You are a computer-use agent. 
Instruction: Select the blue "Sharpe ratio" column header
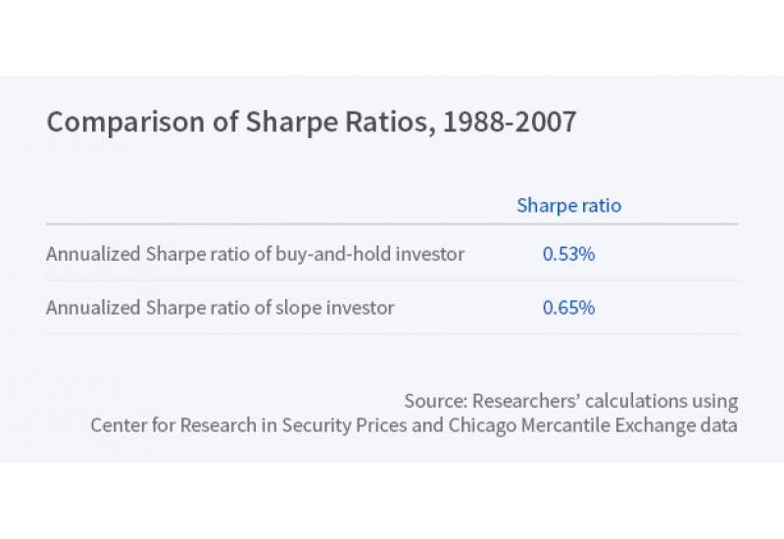click(568, 206)
